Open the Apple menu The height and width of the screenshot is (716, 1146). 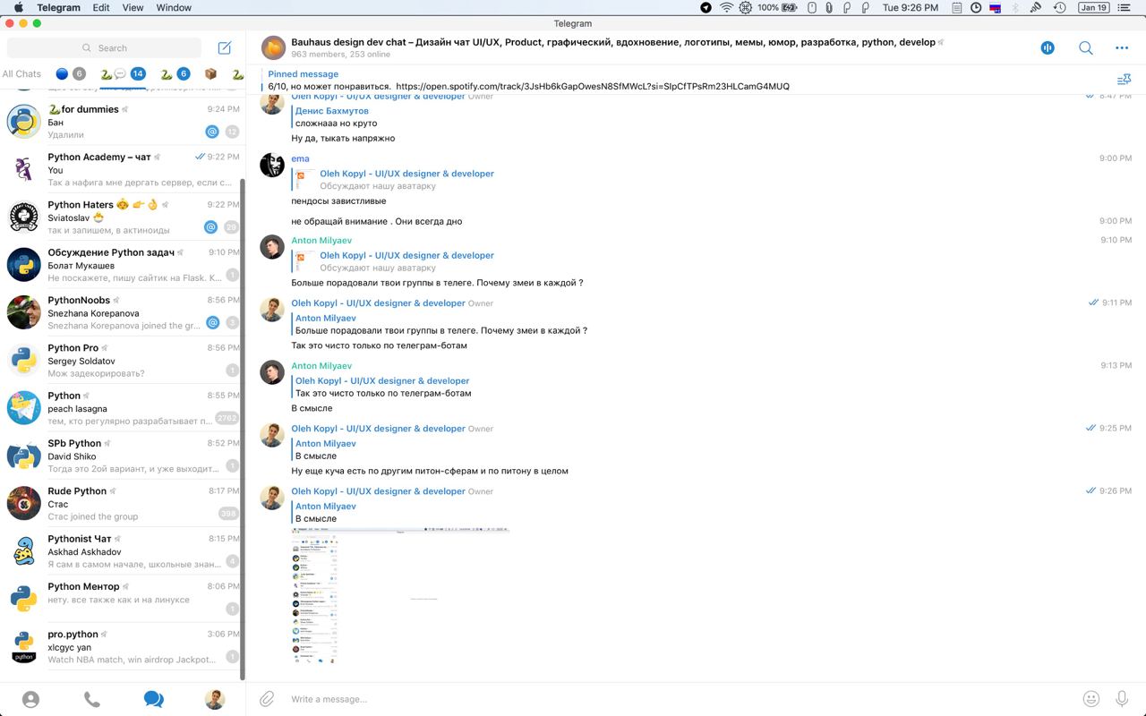pyautogui.click(x=19, y=7)
